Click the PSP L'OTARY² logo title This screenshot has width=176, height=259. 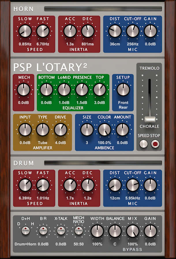click(x=50, y=67)
